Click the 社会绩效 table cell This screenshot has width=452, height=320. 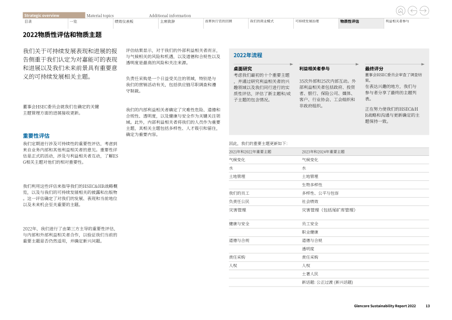click(310, 202)
